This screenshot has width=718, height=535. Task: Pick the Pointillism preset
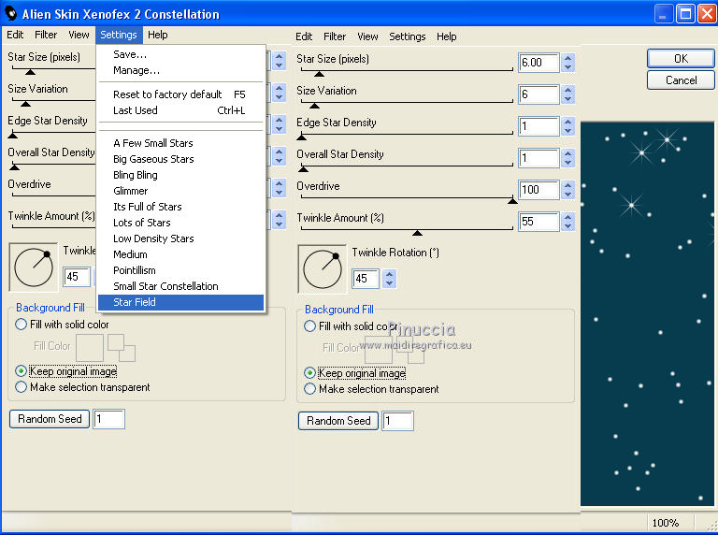[x=180, y=270]
